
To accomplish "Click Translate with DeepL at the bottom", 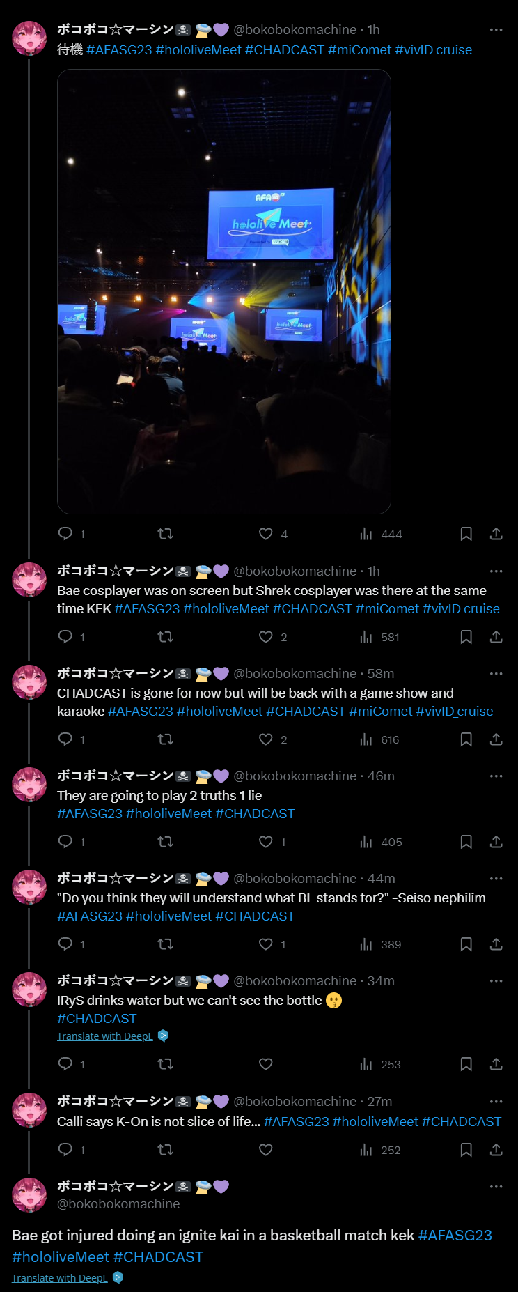I will point(60,1278).
